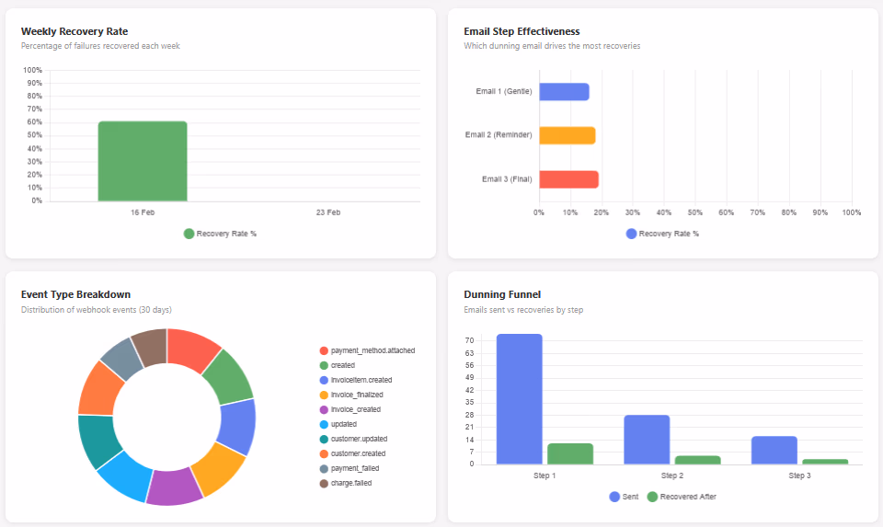The image size is (883, 527).
Task: Click the Step 3 blue Sent bar
Action: (774, 450)
